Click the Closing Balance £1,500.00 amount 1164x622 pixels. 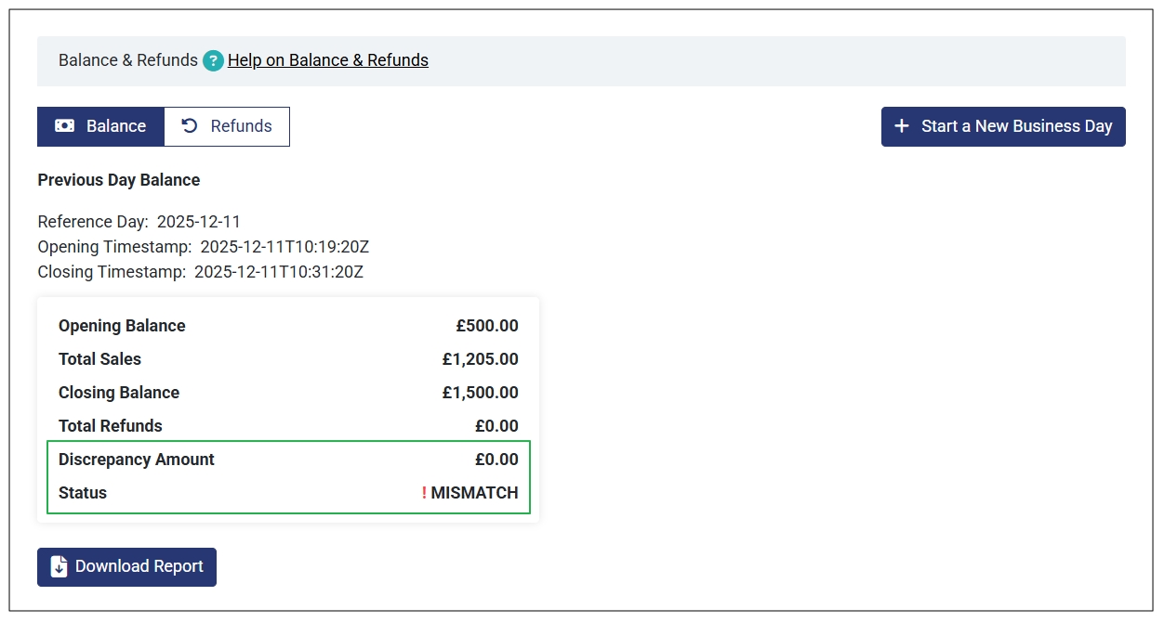[480, 393]
